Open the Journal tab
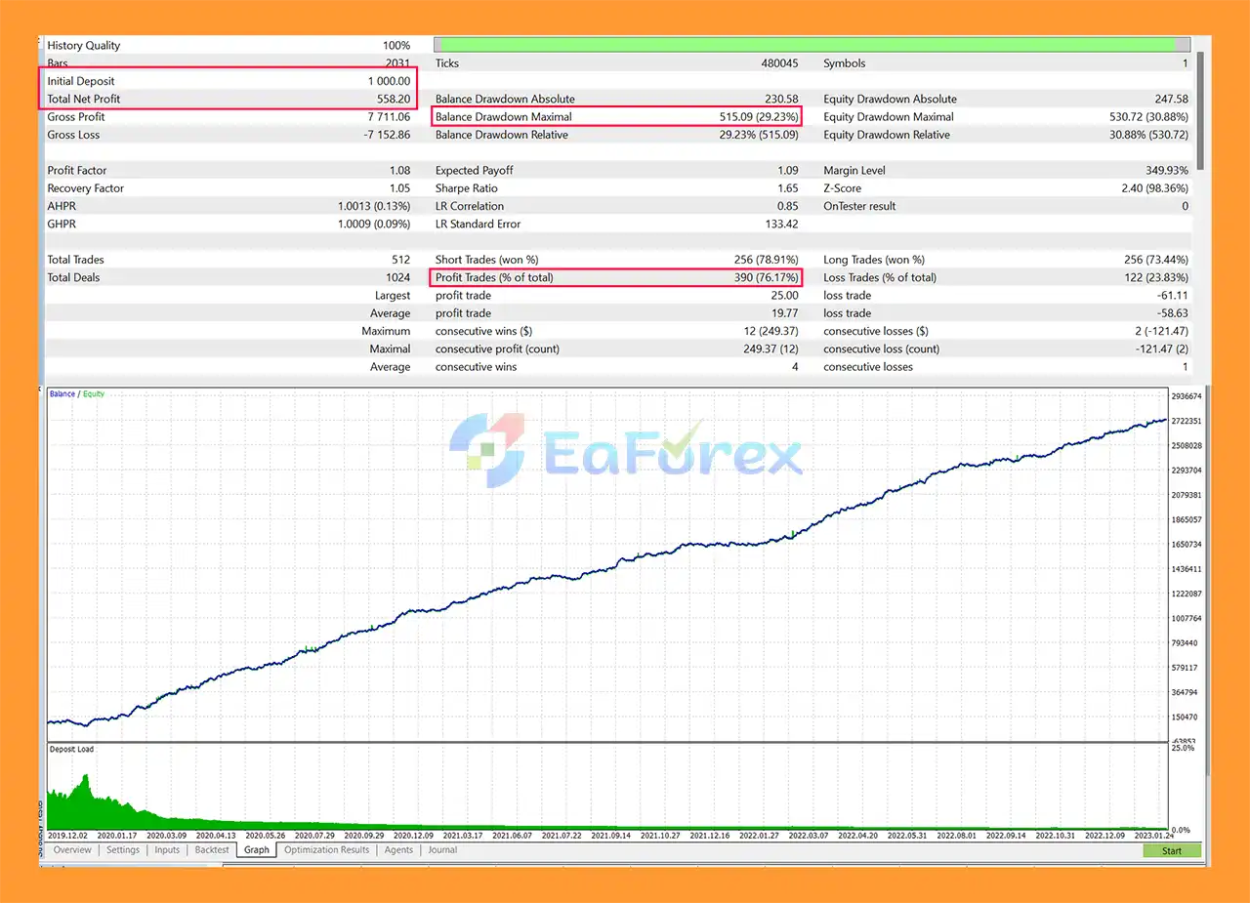The height and width of the screenshot is (903, 1250). pos(442,850)
